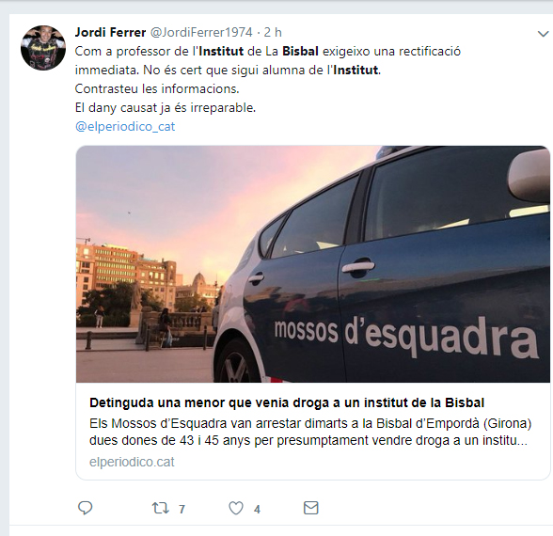Visit the @JordiFerrer1974 handle

[201, 32]
